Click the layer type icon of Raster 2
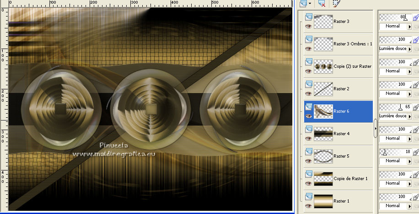Image resolution: width=419 pixels, height=214 pixels. pos(309,84)
